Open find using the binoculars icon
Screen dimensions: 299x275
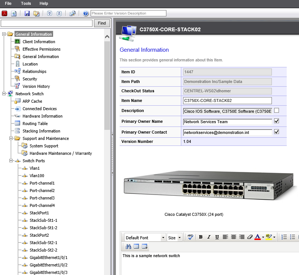click(128, 246)
